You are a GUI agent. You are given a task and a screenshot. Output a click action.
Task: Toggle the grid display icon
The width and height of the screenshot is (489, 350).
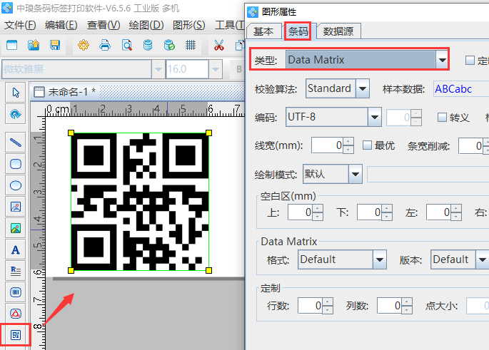tap(191, 46)
